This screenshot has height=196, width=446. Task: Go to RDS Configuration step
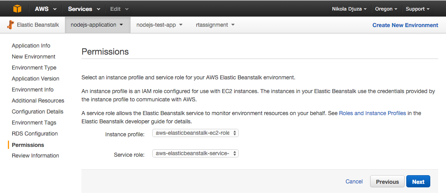point(35,134)
